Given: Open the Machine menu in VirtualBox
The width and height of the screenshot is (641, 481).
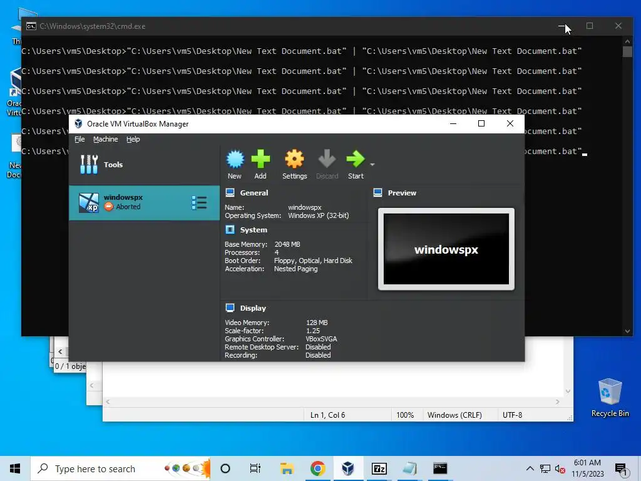Looking at the screenshot, I should pyautogui.click(x=105, y=139).
